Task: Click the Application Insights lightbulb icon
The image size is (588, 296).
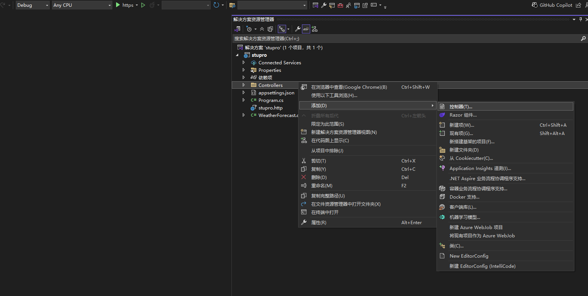Action: [443, 168]
